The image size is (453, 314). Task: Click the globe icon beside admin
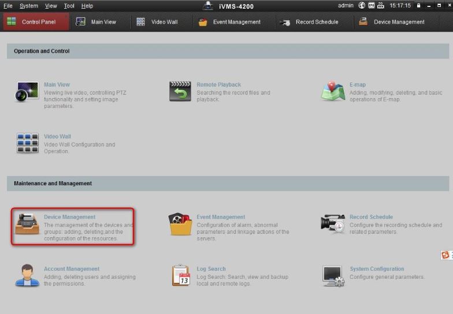[x=362, y=6]
